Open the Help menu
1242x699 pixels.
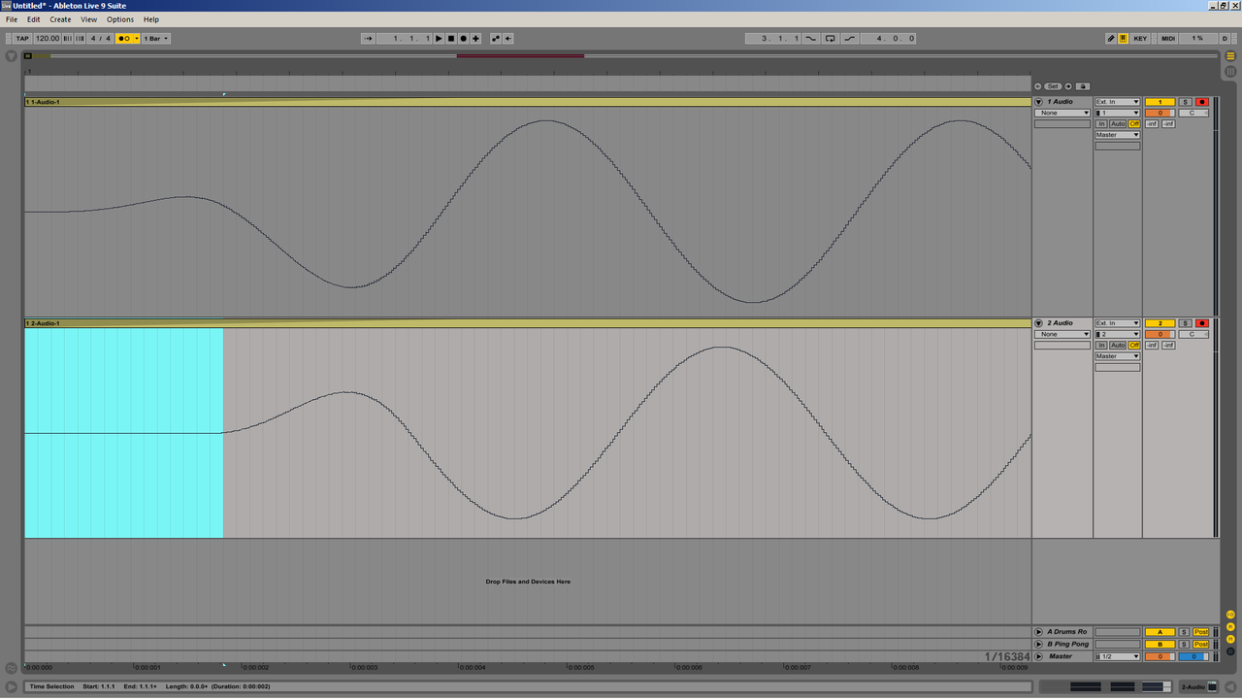pyautogui.click(x=151, y=19)
